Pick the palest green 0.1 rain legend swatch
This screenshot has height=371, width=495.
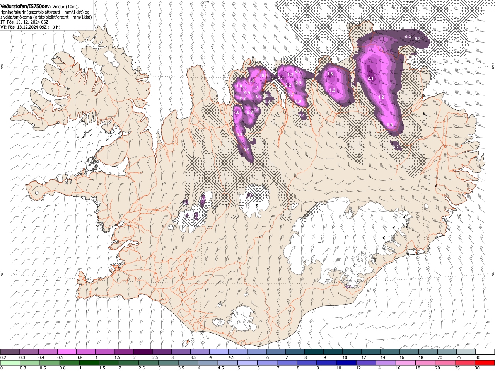tap(10, 362)
